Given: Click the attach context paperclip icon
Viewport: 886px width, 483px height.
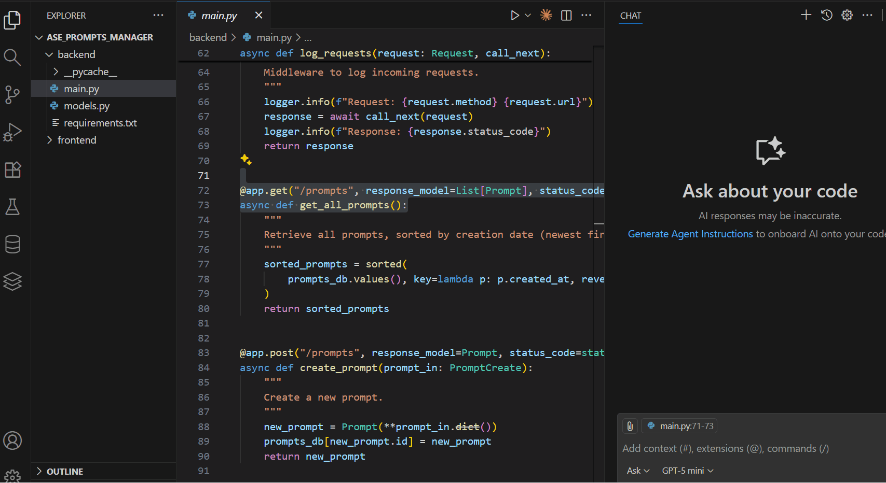Looking at the screenshot, I should point(630,426).
